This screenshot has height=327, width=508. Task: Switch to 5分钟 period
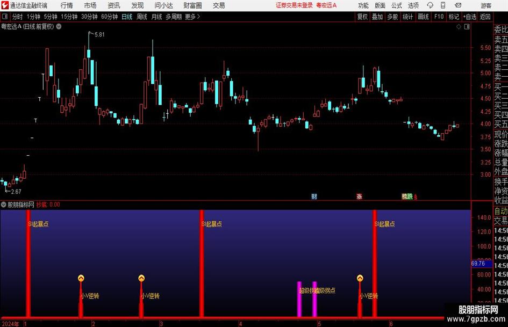coord(50,17)
